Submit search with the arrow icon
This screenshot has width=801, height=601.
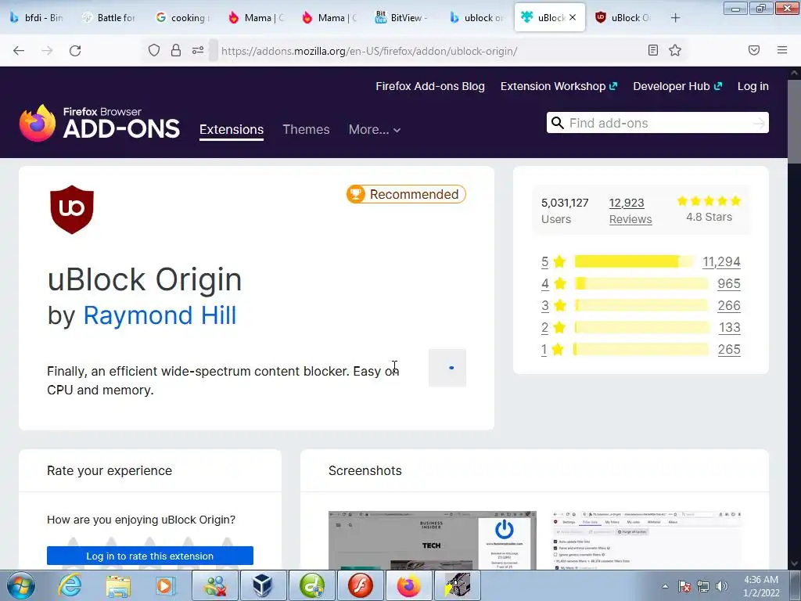coord(759,123)
